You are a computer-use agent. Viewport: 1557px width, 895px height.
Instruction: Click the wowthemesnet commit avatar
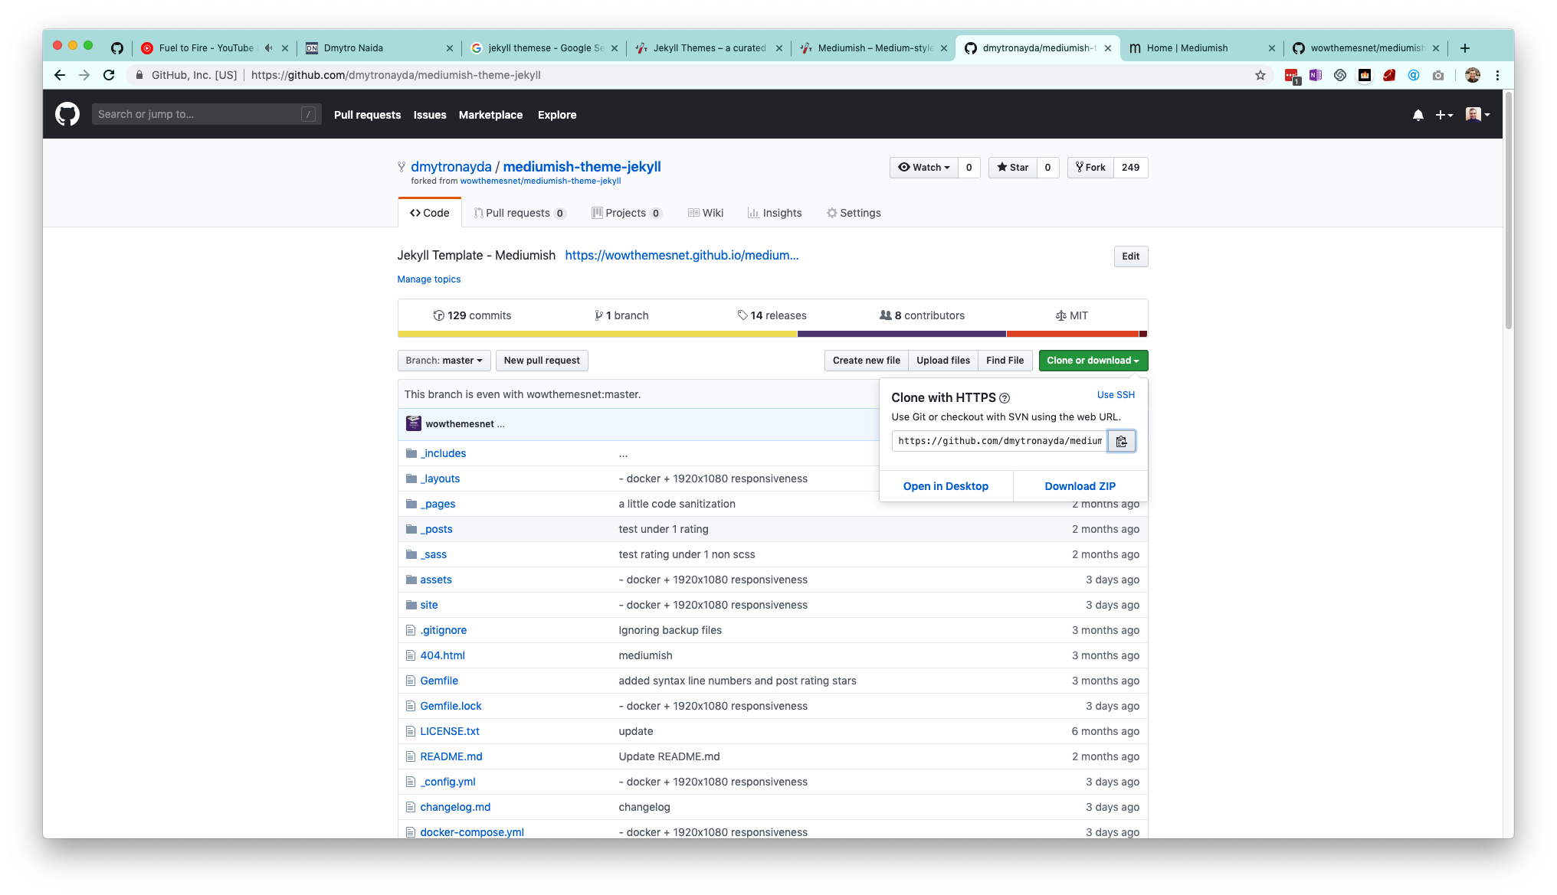click(413, 423)
